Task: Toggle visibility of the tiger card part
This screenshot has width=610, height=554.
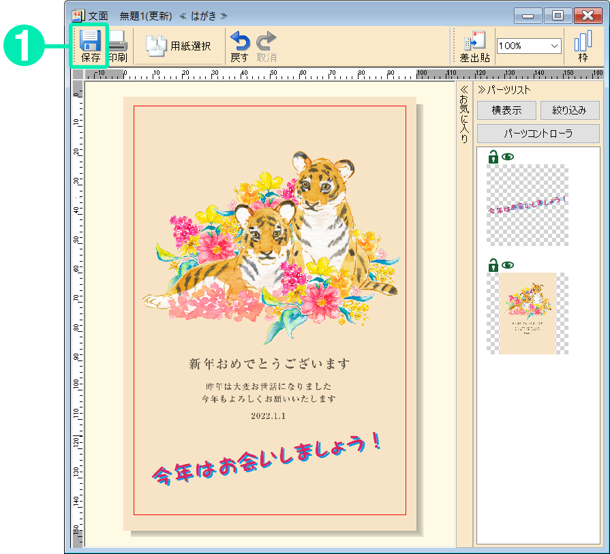Action: (508, 264)
